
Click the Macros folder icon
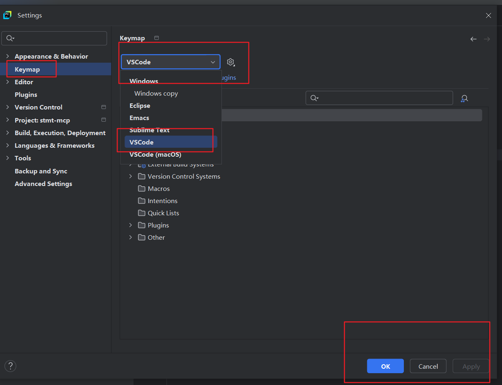pos(142,188)
